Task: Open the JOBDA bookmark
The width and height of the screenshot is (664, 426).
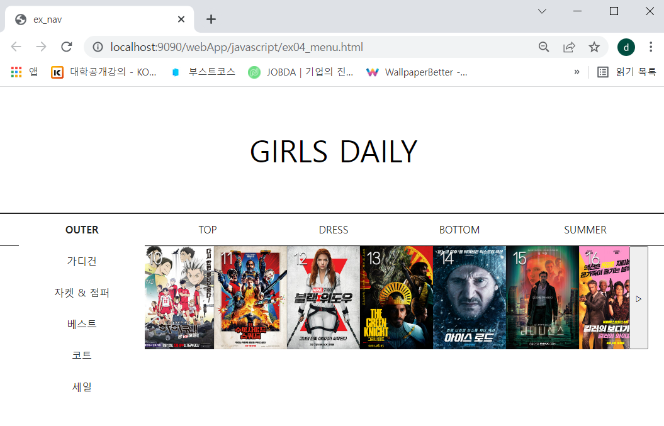Action: click(x=301, y=72)
